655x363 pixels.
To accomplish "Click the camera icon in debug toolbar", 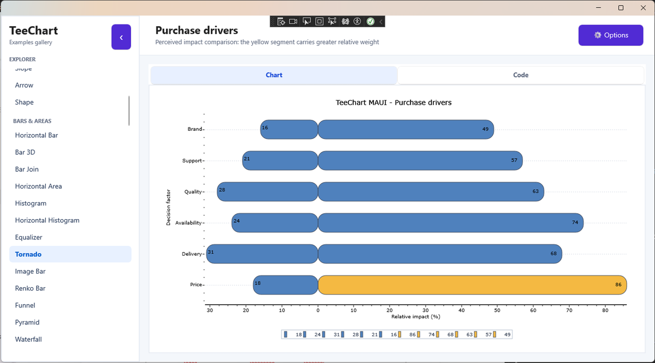I will click(293, 21).
